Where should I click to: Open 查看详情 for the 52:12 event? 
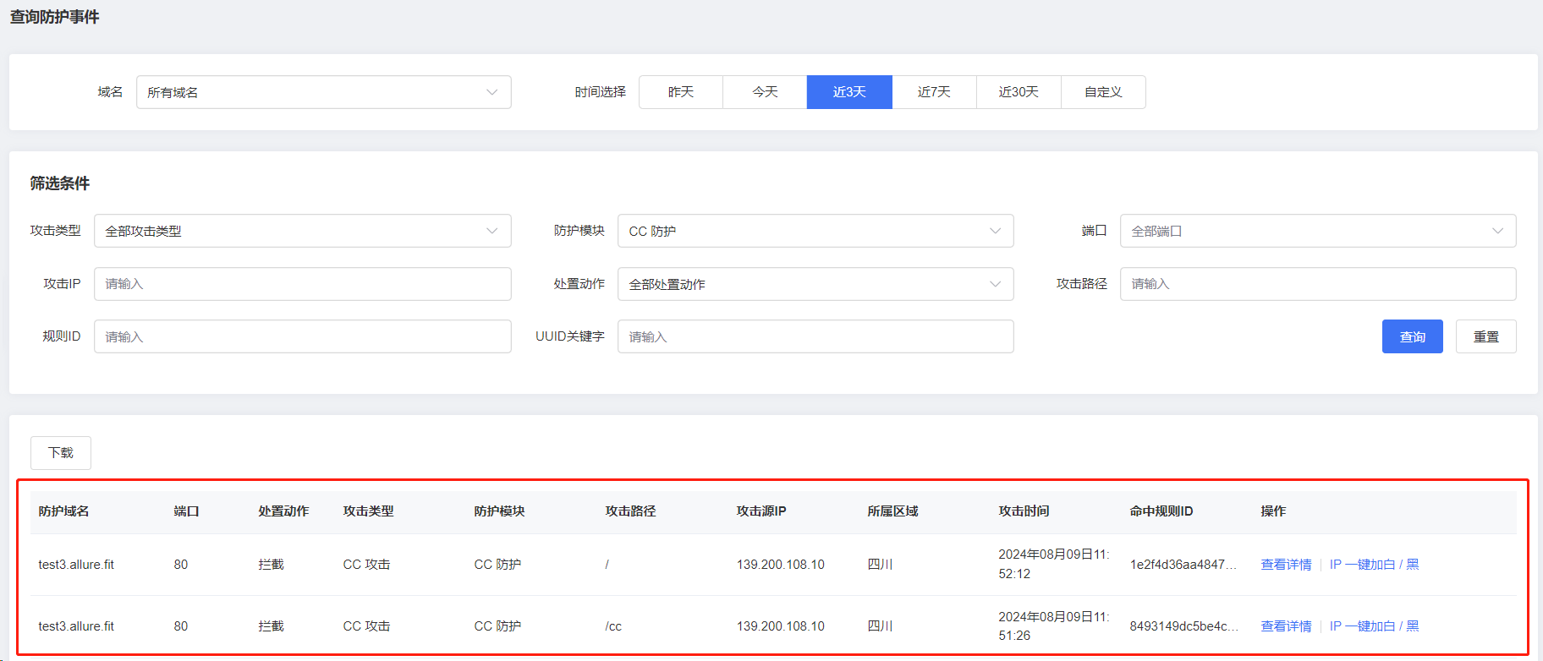tap(1286, 565)
